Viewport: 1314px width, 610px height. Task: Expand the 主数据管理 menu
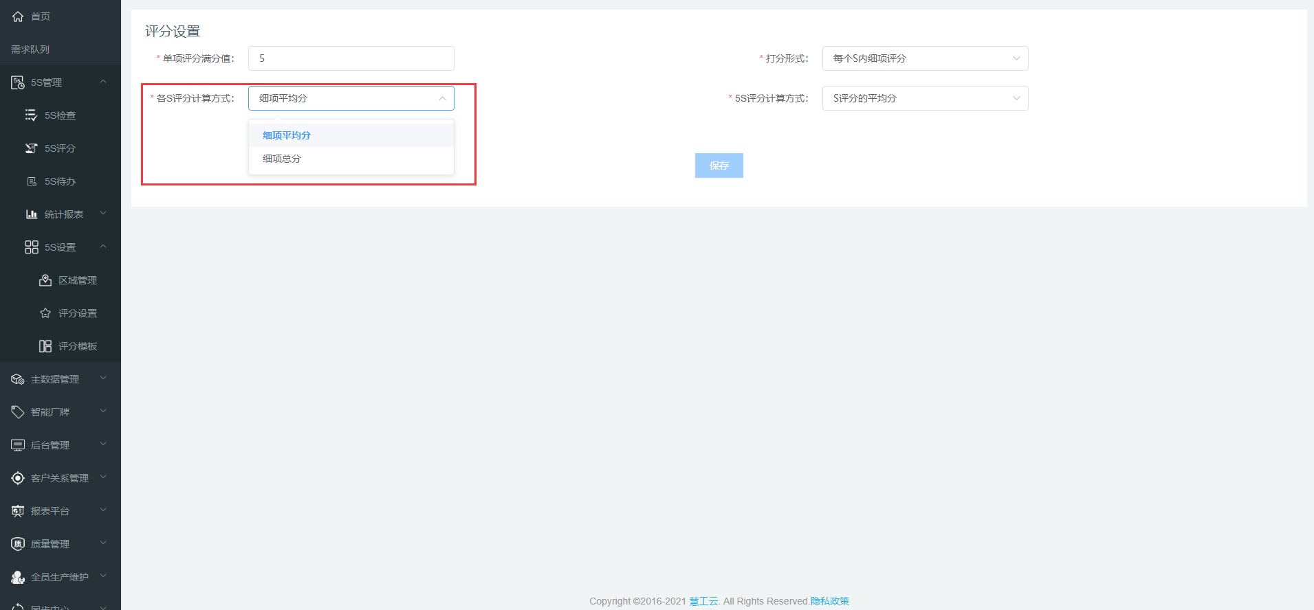55,379
